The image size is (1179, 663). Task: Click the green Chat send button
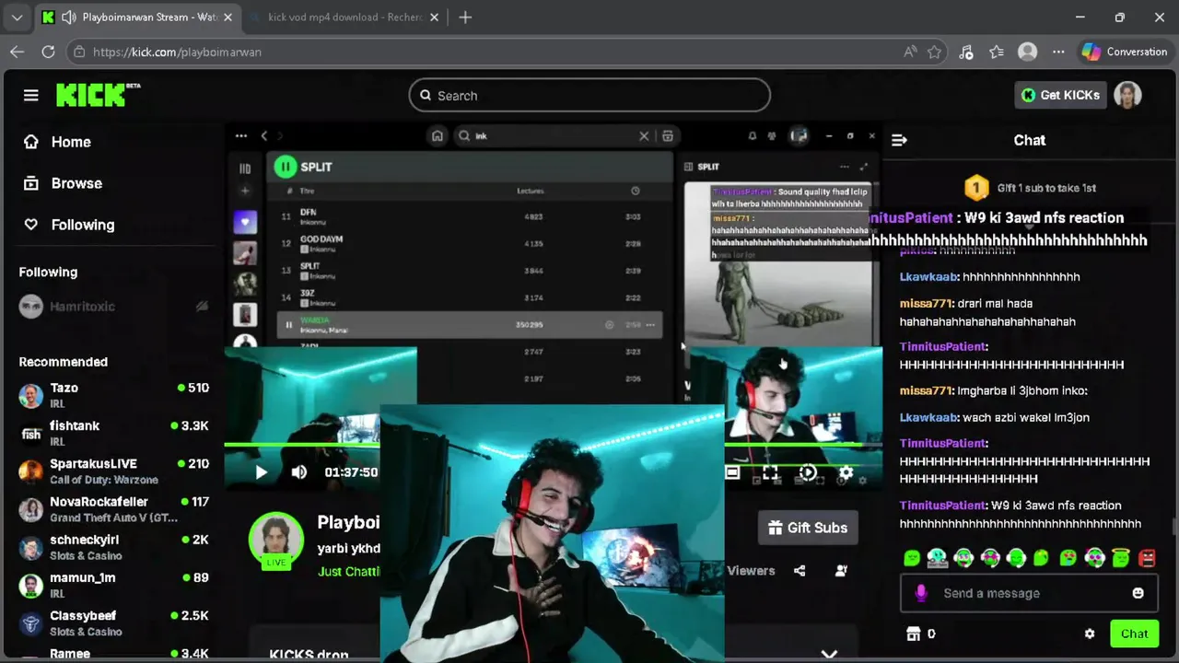pos(1134,634)
